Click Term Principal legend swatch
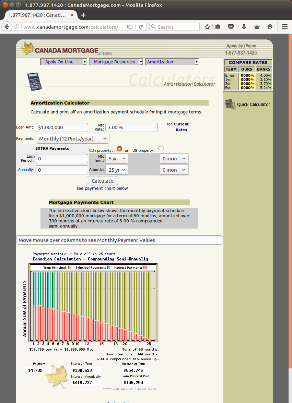 [x=70, y=268]
